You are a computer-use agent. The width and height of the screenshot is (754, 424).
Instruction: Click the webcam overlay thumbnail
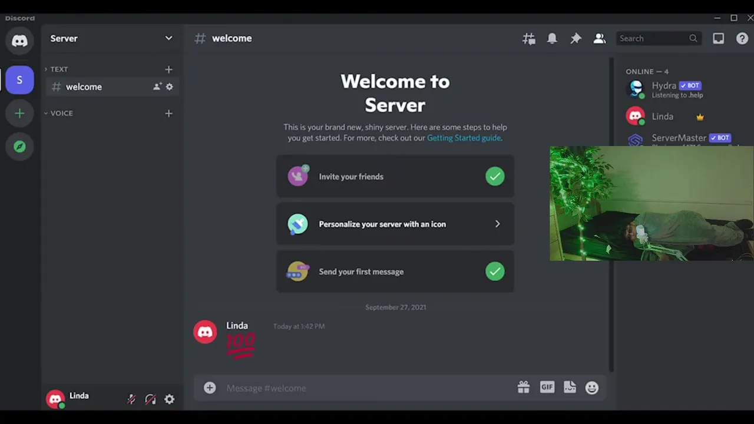[652, 203]
